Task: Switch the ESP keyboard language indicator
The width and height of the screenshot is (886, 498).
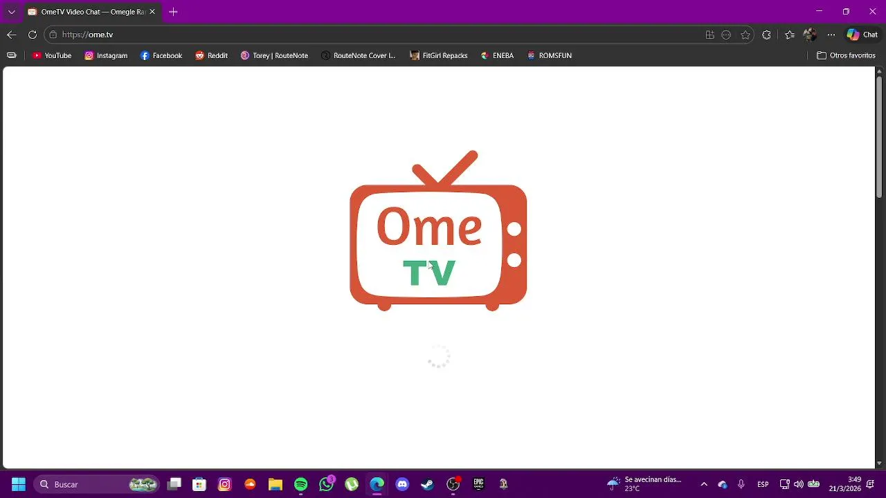Action: tap(763, 484)
